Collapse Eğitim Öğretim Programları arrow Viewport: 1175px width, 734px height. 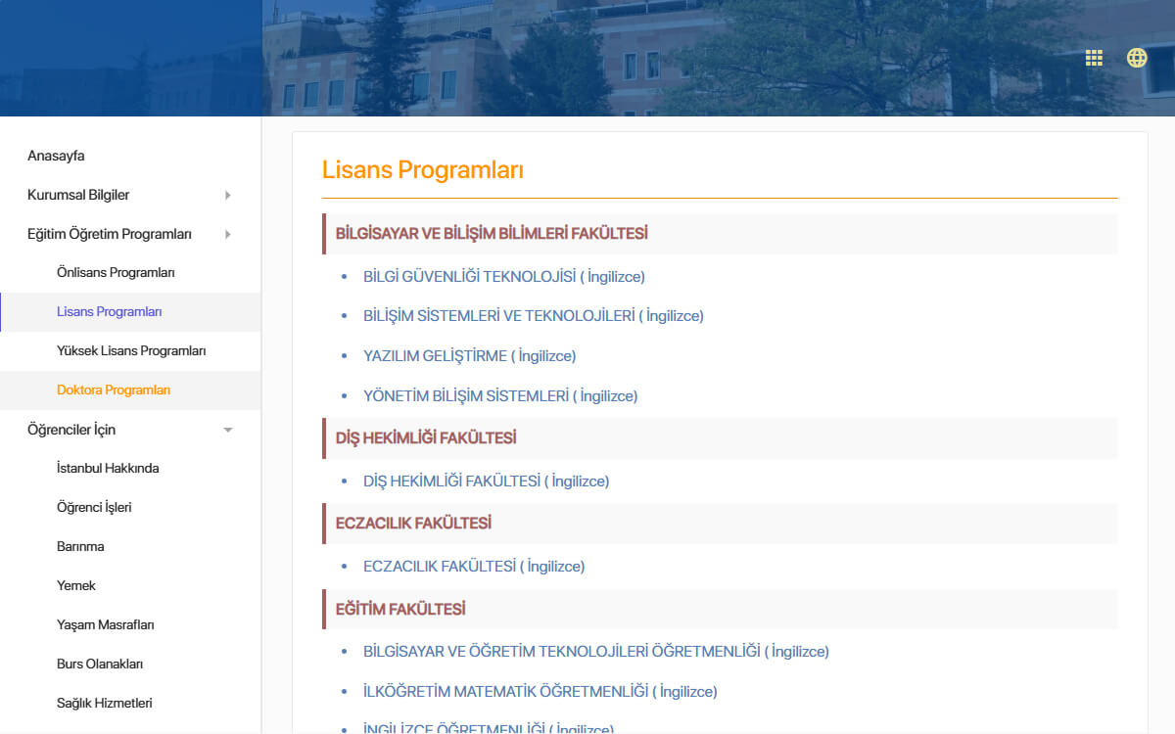[x=228, y=234]
